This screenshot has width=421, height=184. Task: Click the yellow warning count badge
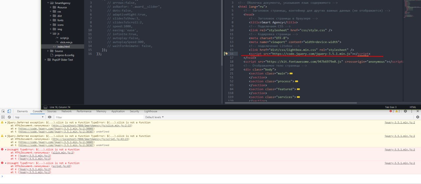(397, 111)
